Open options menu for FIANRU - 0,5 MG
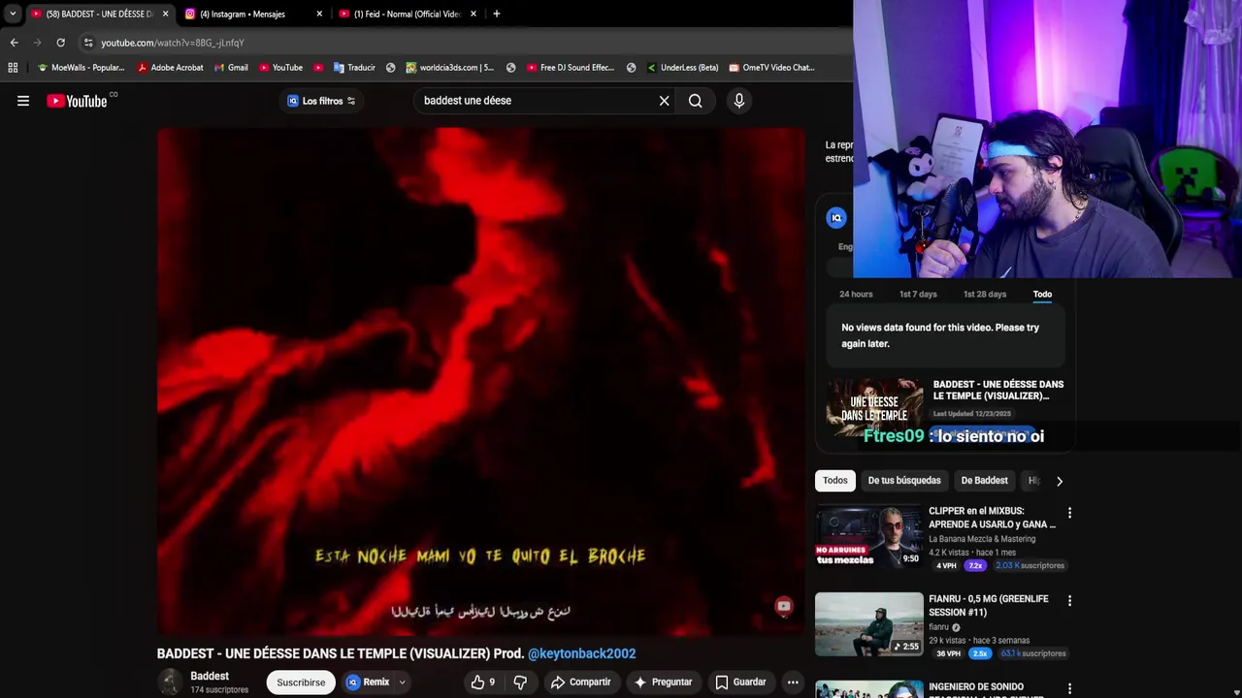Screen dimensions: 1242x698 coord(1069,601)
